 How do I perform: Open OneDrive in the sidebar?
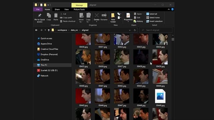pos(43,60)
